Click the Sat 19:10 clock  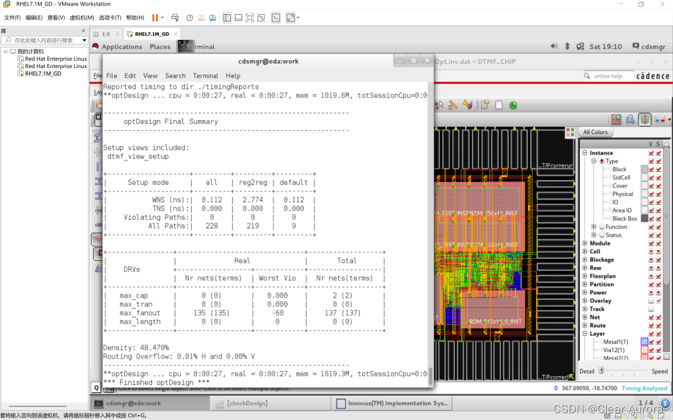point(605,47)
